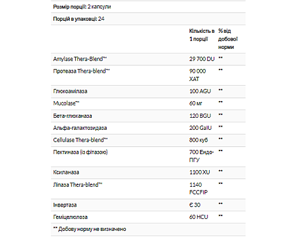Select the Cellulase Thera-blend row label
Viewport: 298px width, 238px height.
tap(80, 140)
